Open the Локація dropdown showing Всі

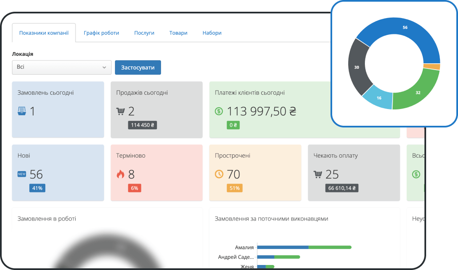coord(62,67)
